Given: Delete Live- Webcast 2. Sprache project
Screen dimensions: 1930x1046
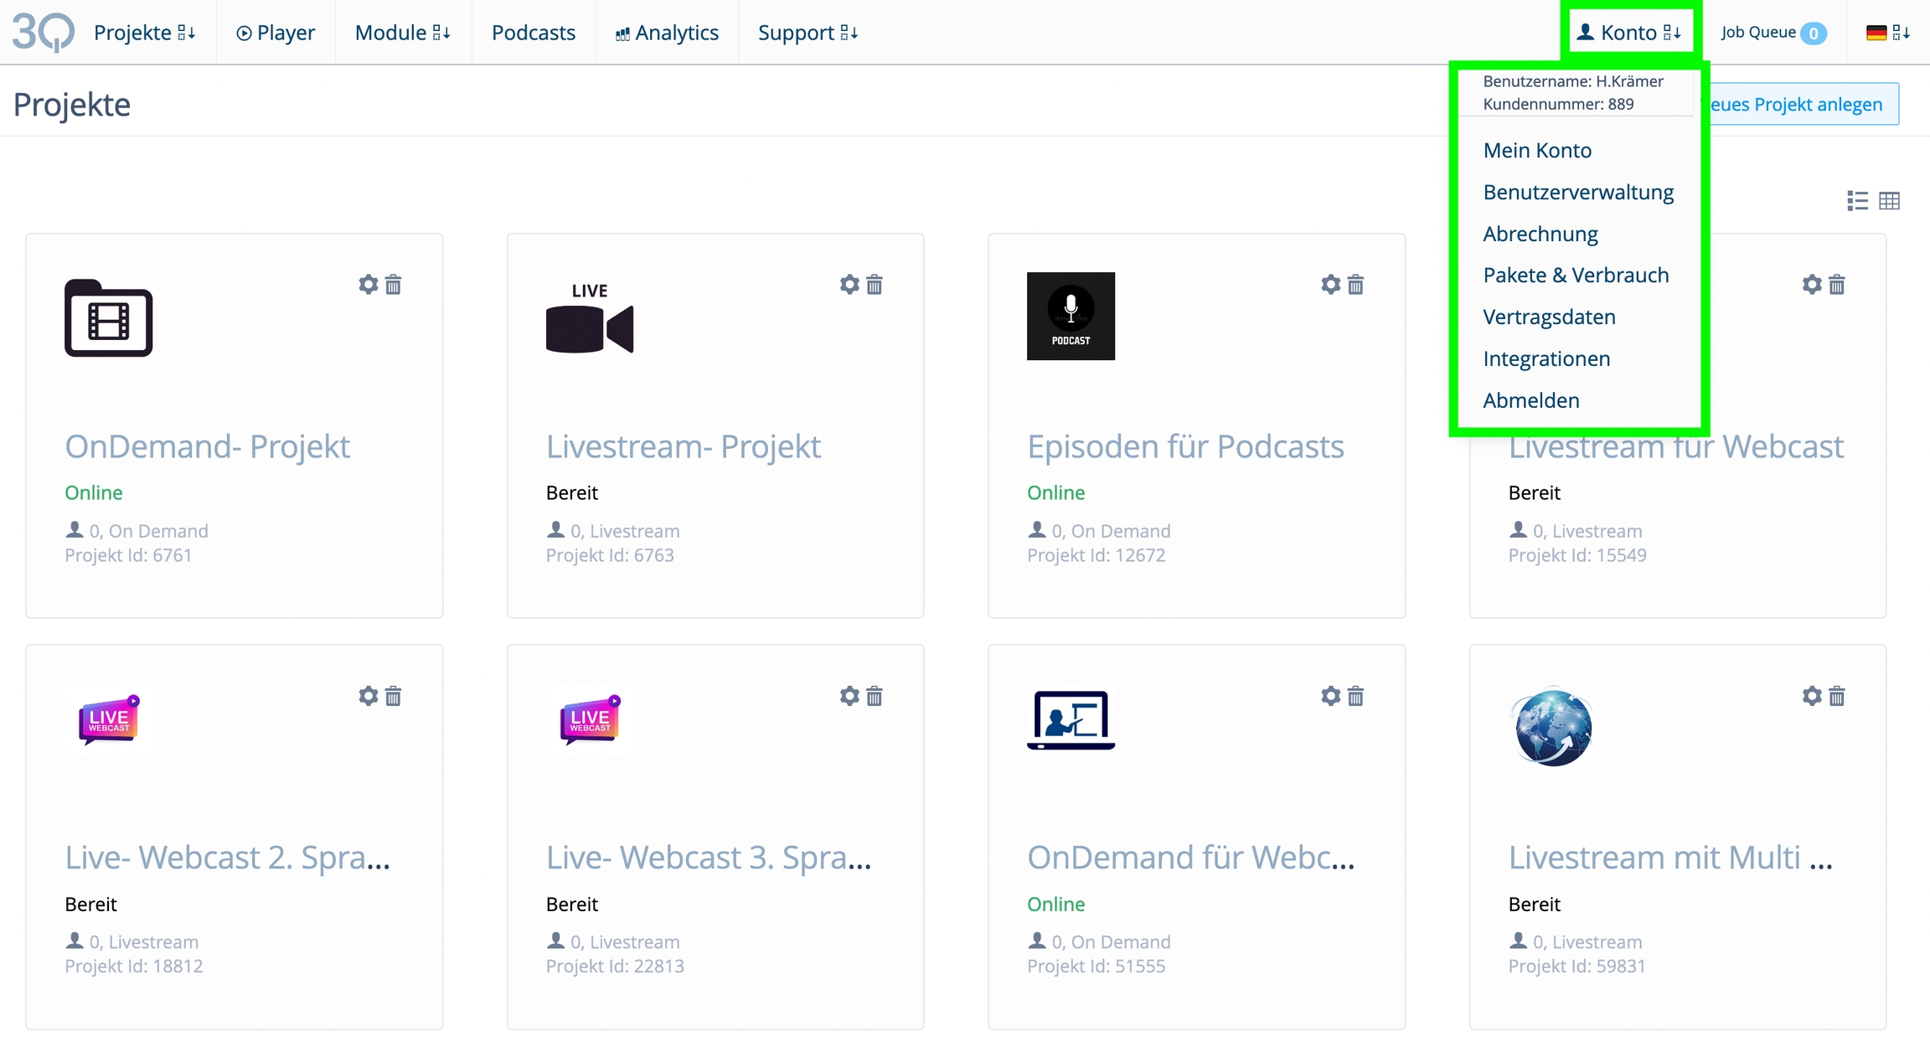Looking at the screenshot, I should pyautogui.click(x=393, y=696).
